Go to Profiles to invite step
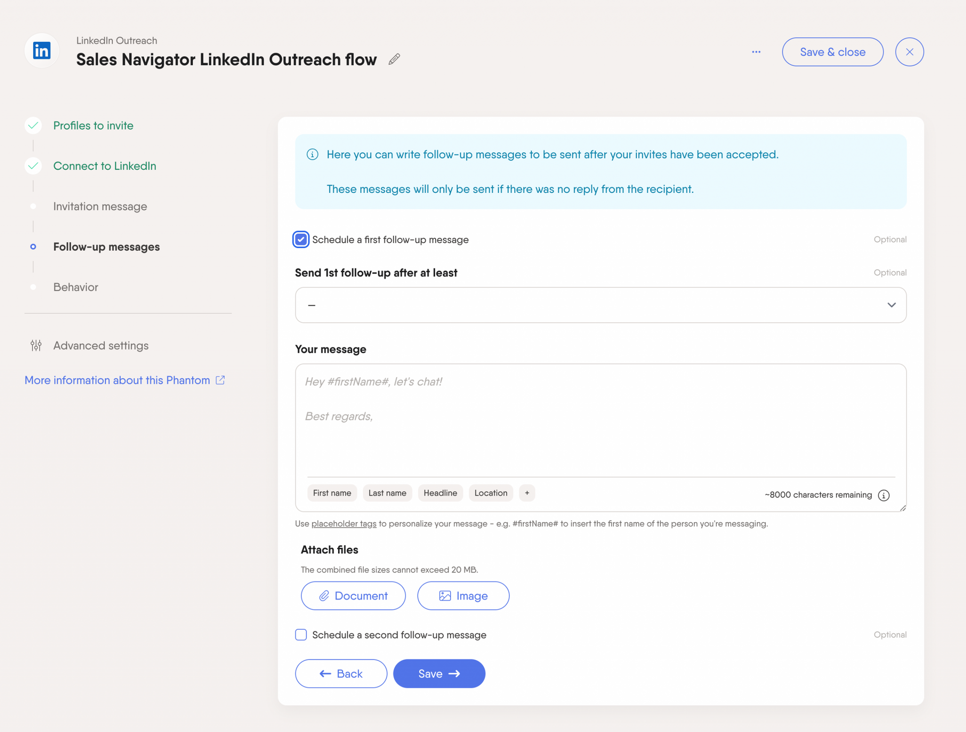966x732 pixels. (93, 125)
